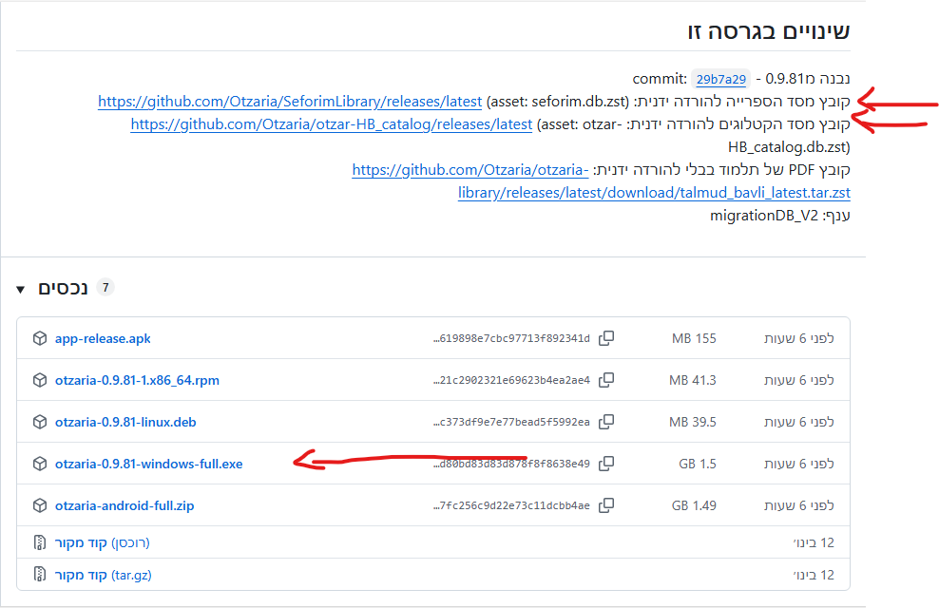Copy the otzaria-0.9.81-windows-full.exe checksum
Image resolution: width=939 pixels, height=608 pixels.
(606, 464)
